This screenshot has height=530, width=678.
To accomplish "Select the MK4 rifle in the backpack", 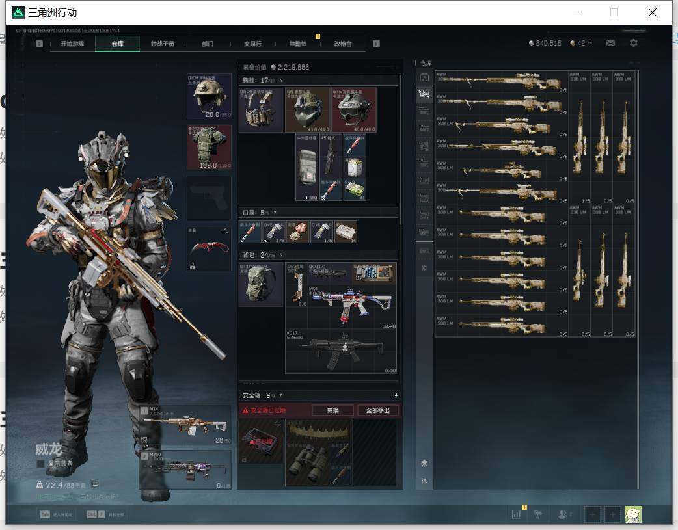I will (x=352, y=307).
